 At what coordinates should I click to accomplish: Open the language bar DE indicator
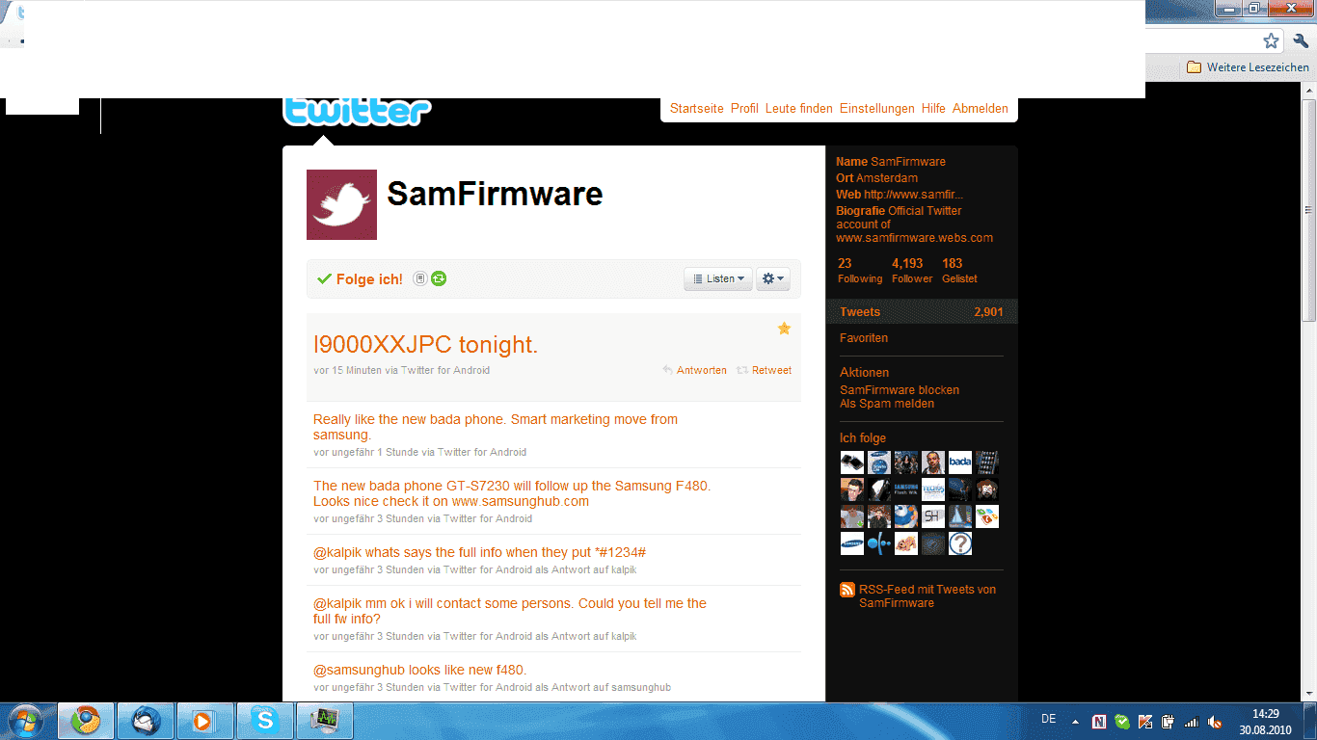(1049, 719)
